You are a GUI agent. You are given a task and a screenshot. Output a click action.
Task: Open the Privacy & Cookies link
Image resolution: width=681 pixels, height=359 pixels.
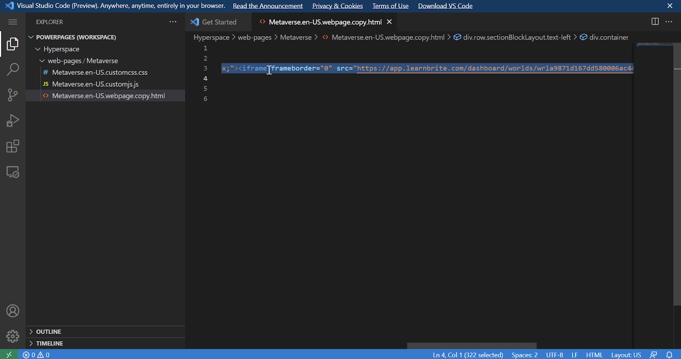338,6
